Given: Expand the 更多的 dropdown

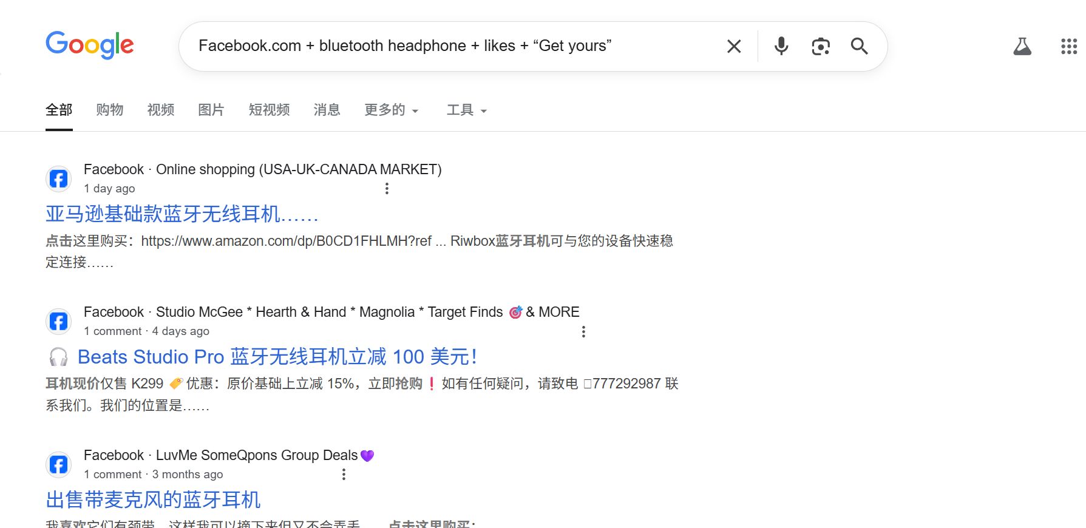Looking at the screenshot, I should pyautogui.click(x=392, y=110).
